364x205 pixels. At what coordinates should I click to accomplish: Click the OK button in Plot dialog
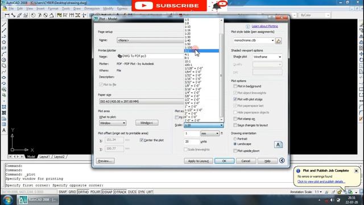(x=224, y=161)
